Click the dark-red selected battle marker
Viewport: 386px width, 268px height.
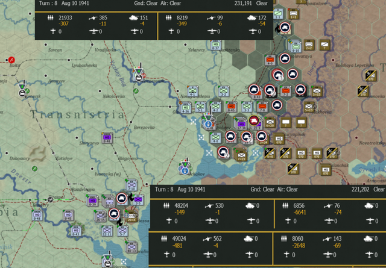[x=255, y=120]
